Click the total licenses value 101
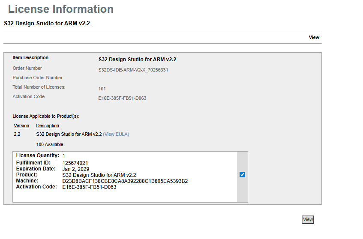Screen dimensions: 363x239 click(102, 89)
